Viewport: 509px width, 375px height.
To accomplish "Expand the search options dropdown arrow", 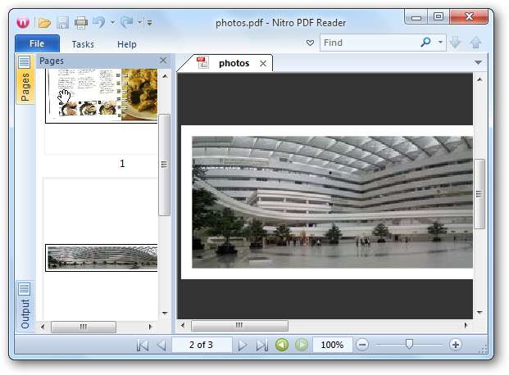I will pyautogui.click(x=440, y=43).
